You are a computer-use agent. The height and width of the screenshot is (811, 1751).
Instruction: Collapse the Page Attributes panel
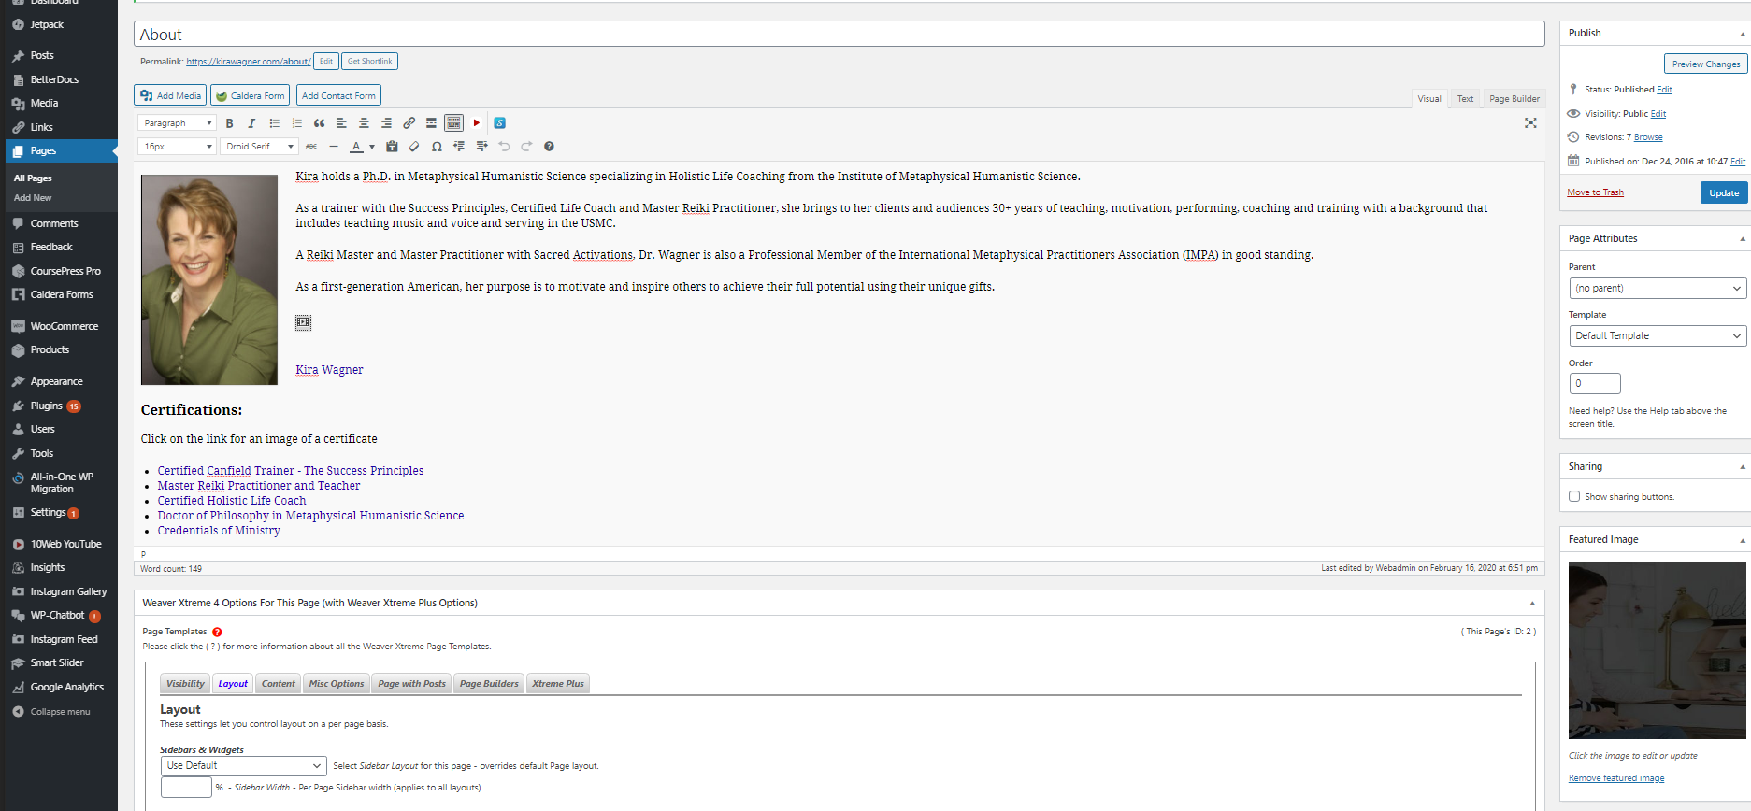1743,239
